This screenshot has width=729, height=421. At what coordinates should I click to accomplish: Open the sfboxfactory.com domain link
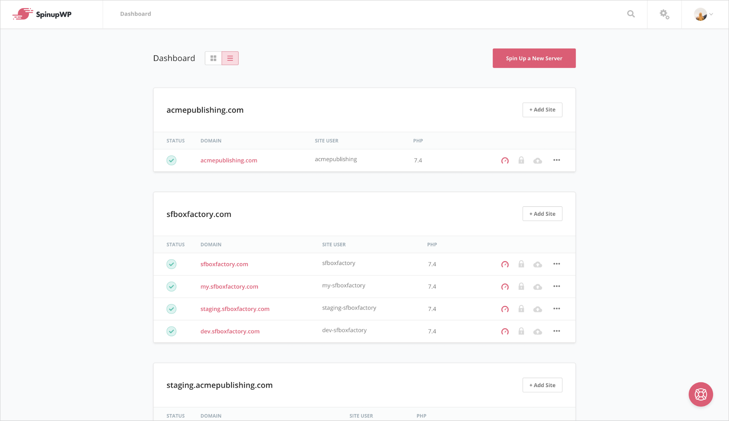(224, 264)
